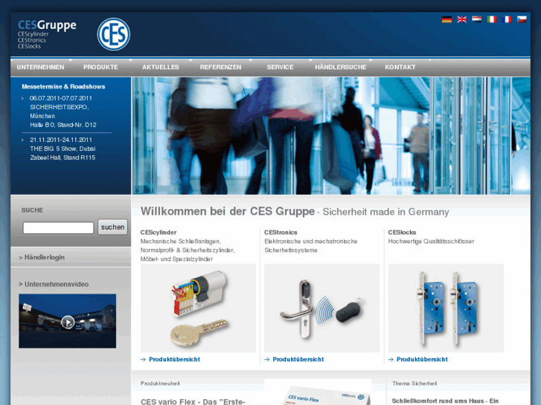Click the suchen button
Image resolution: width=541 pixels, height=405 pixels.
tap(113, 227)
